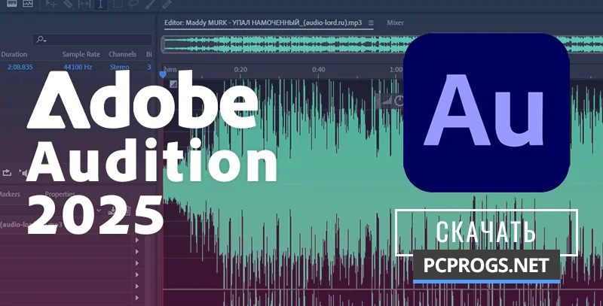Click the export file icon

tap(7, 173)
